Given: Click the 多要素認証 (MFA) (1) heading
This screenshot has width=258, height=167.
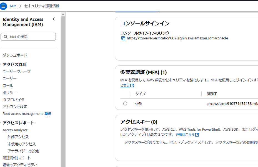Looking at the screenshot, I should coord(144,72).
